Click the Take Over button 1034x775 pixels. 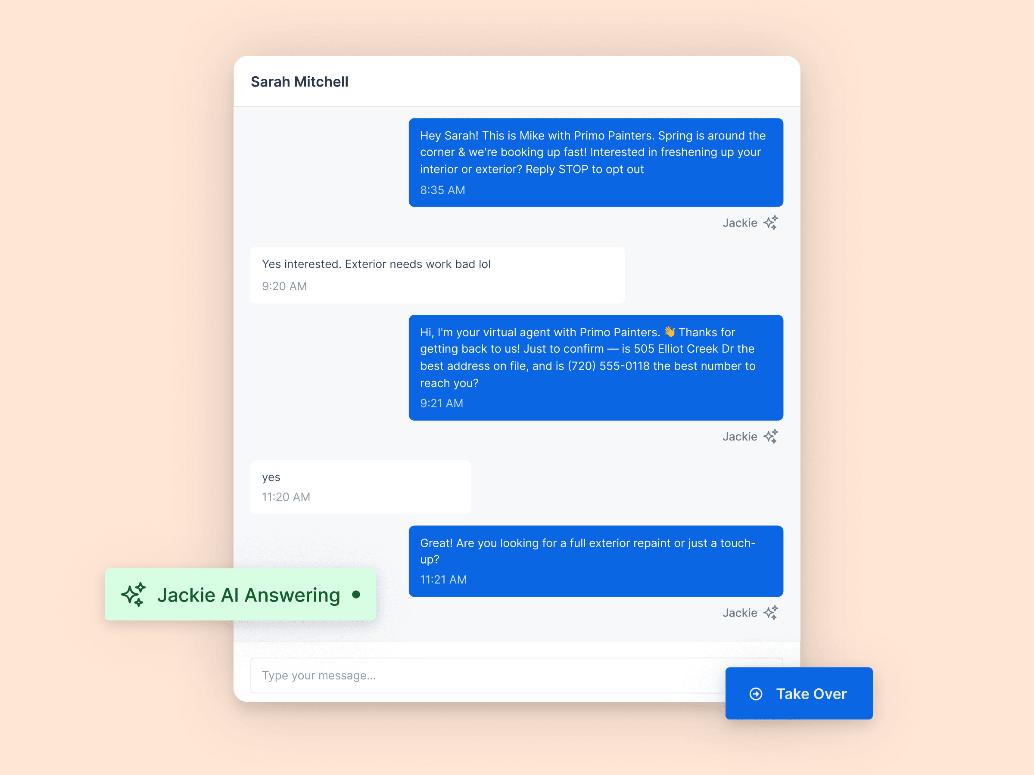(798, 693)
